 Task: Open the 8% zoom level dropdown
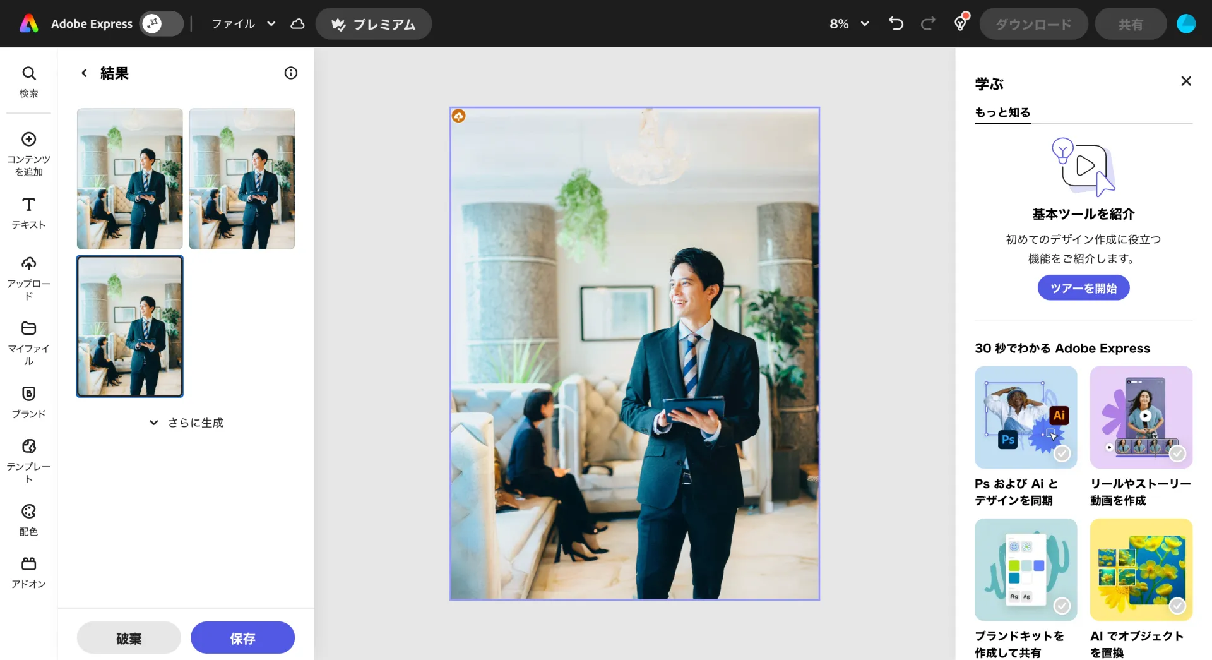849,24
